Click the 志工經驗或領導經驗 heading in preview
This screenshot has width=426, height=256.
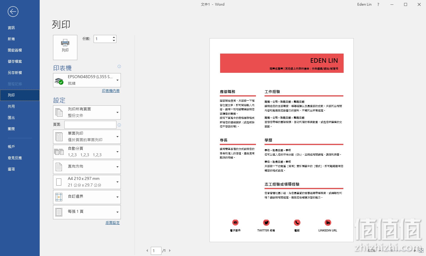click(282, 184)
